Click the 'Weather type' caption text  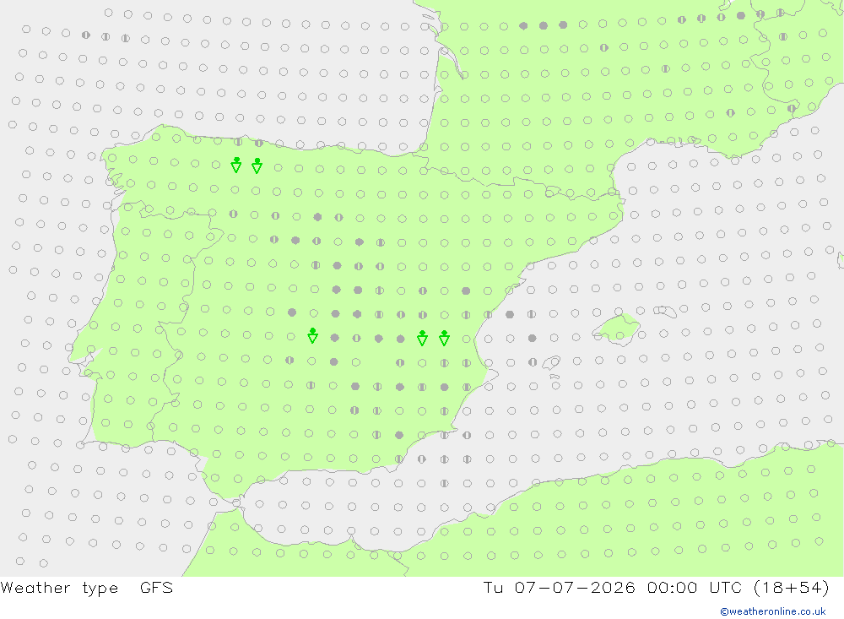click(x=59, y=587)
